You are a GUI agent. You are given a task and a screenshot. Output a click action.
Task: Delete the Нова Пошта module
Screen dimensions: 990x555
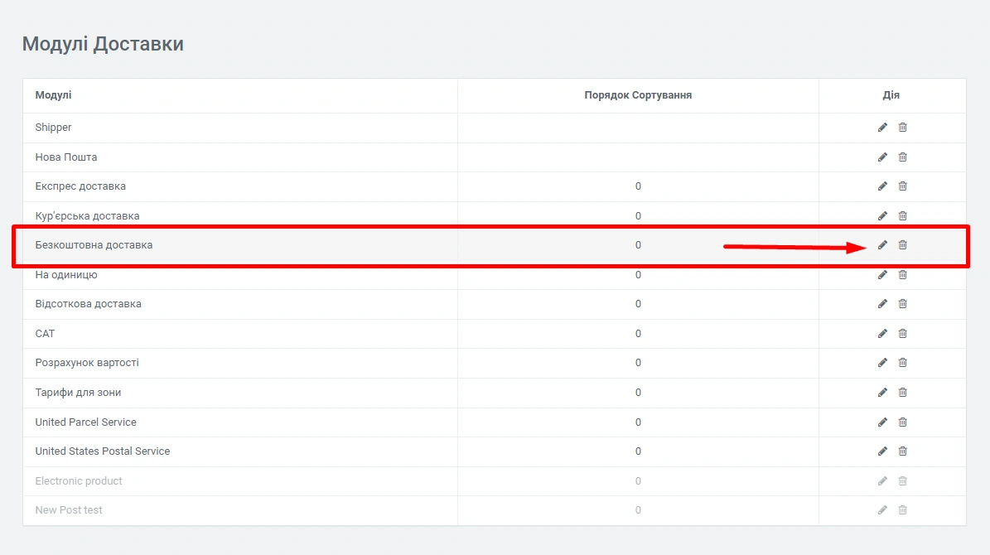coord(903,157)
